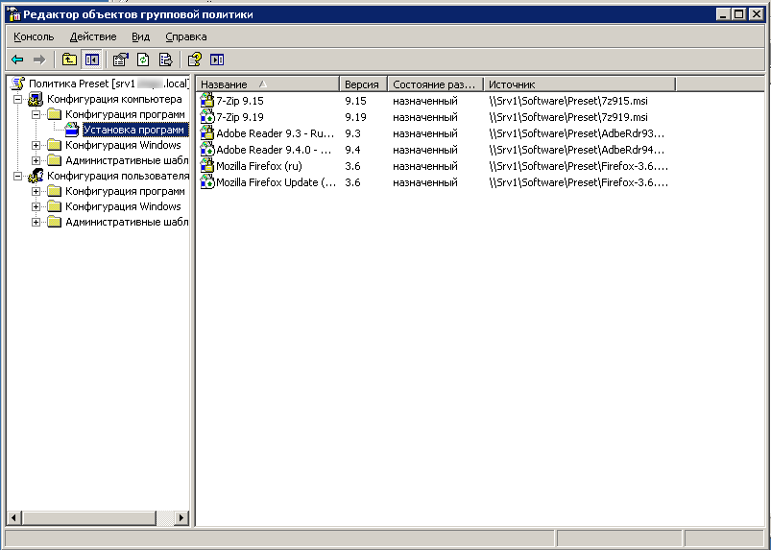
Task: Select the Adobe Reader 9.3 list row
Action: coord(274,133)
